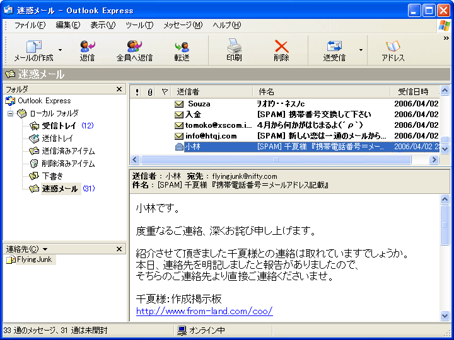Screen dimensions: 454x340
Task: Select the Outlook Express root tree item
Action: [x=38, y=101]
